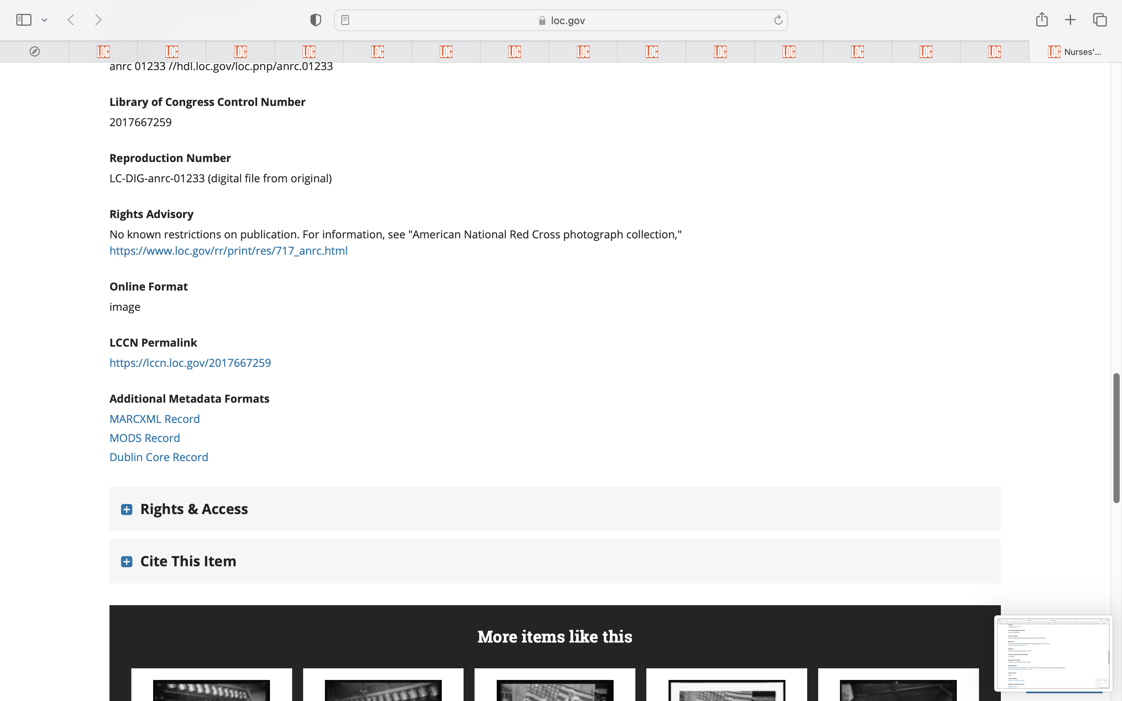Open the Share menu icon
The height and width of the screenshot is (701, 1122).
click(1042, 19)
